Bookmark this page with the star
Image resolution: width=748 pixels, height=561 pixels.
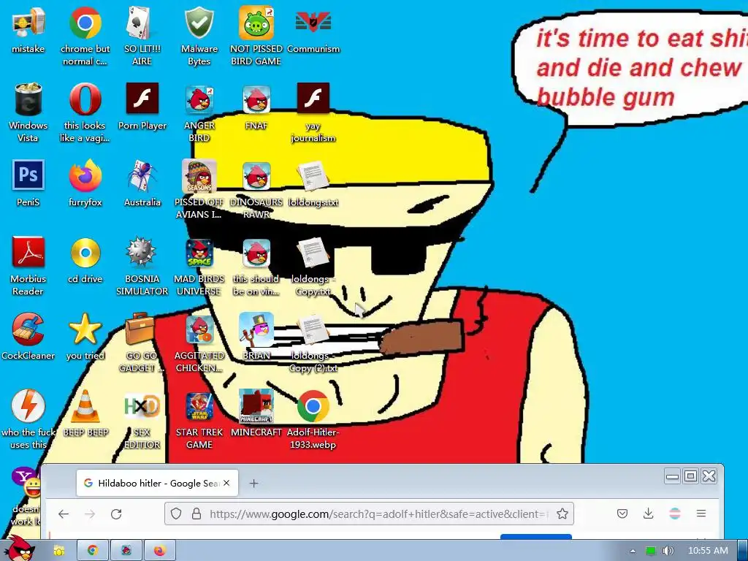click(562, 514)
